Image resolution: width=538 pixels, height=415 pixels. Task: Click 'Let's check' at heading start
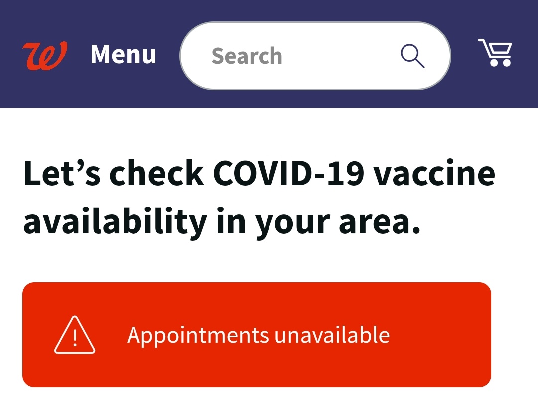click(x=114, y=173)
